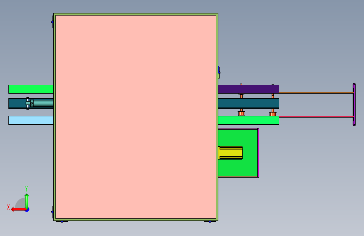
Task: Click the light blue bar on the left
Action: coord(31,121)
